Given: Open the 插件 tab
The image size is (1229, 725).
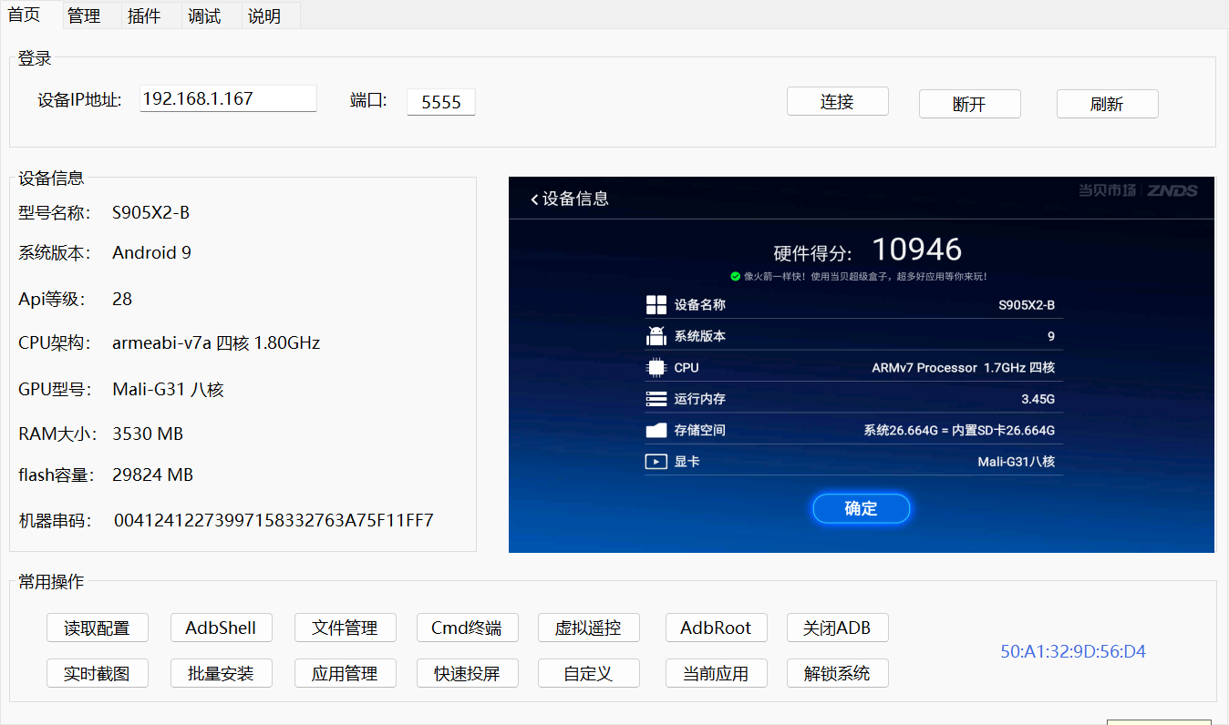Looking at the screenshot, I should click(x=144, y=15).
